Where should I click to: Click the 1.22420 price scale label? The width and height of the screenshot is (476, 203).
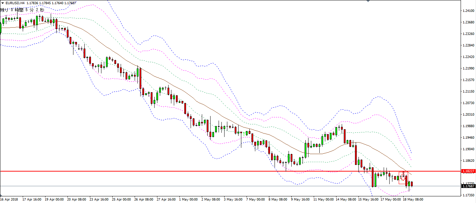pyautogui.click(x=468, y=57)
